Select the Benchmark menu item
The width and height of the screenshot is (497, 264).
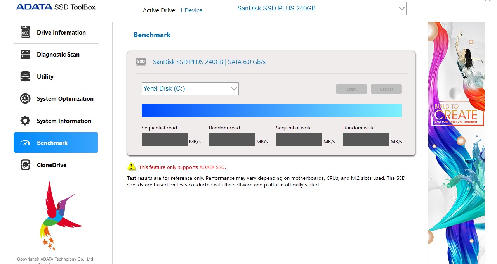[x=56, y=143]
